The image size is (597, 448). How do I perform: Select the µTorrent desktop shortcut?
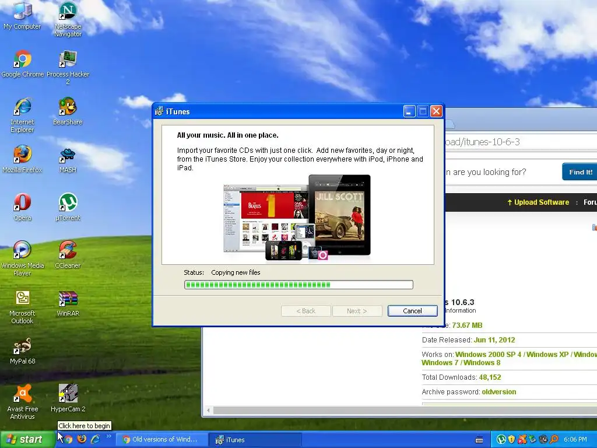click(68, 207)
